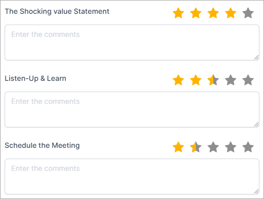Focus comments box under Shocking value Statement
Screen dimensions: 264x199
pos(132,42)
